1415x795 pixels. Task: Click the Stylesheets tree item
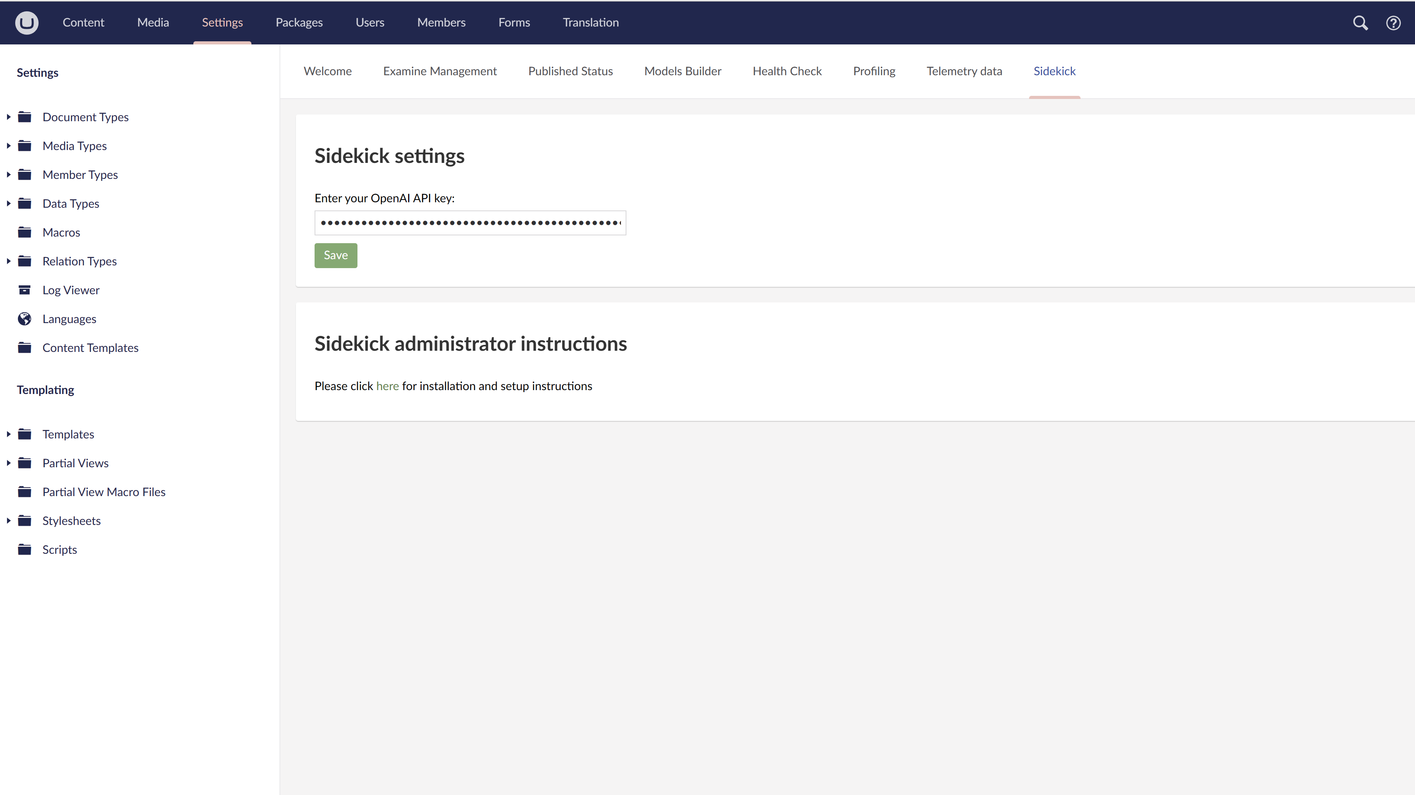(x=71, y=520)
